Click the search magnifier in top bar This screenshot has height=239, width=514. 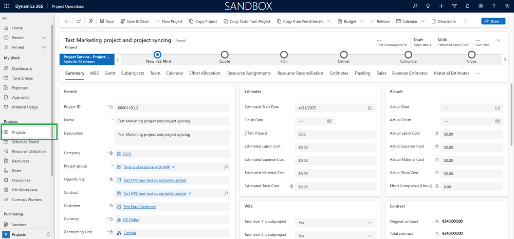(415, 6)
